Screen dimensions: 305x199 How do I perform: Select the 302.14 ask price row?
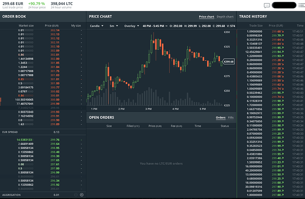55,30
